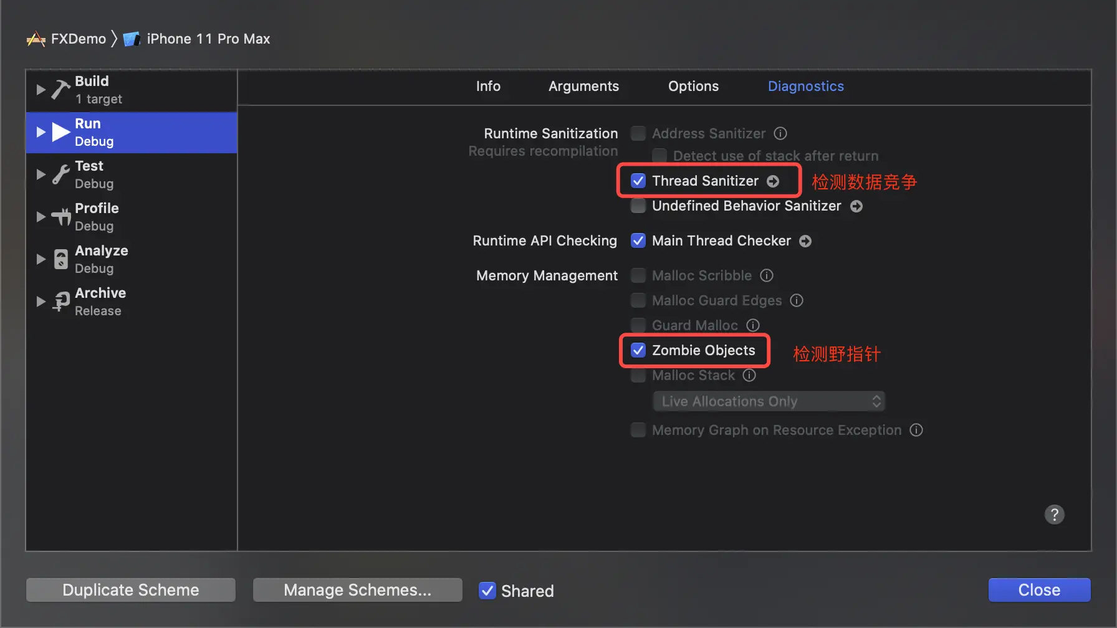Close the scheme editor
This screenshot has width=1117, height=628.
(x=1039, y=590)
